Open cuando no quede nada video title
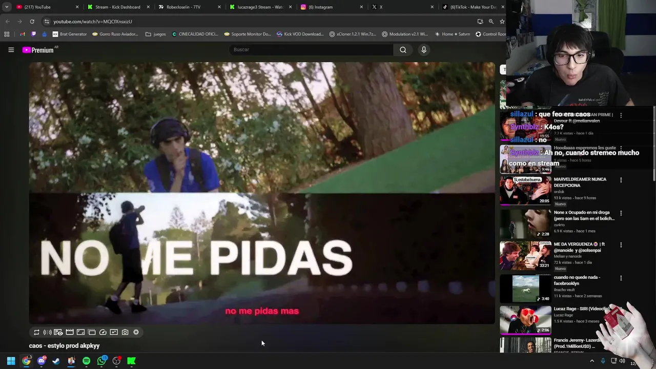The image size is (656, 369). click(x=577, y=280)
